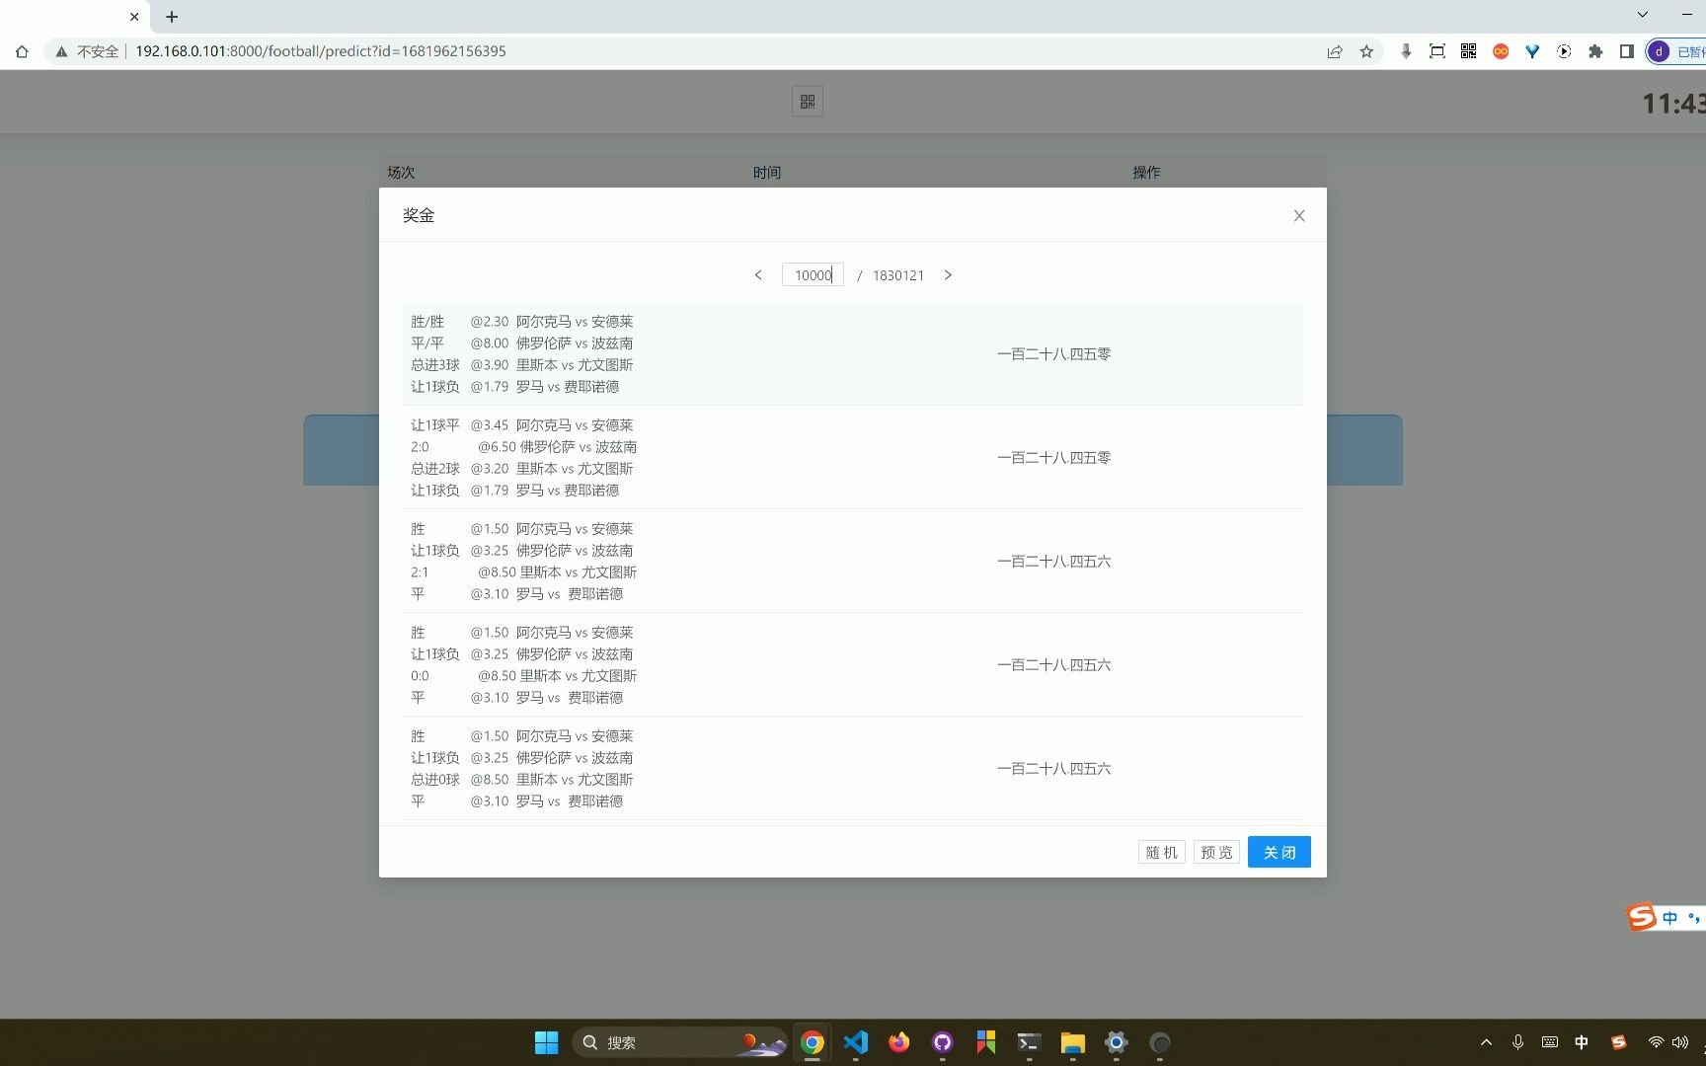Click the 让1球平 @3.45 阿尔克马 vs 安德莱 line
Image resolution: width=1706 pixels, height=1066 pixels.
click(x=522, y=425)
